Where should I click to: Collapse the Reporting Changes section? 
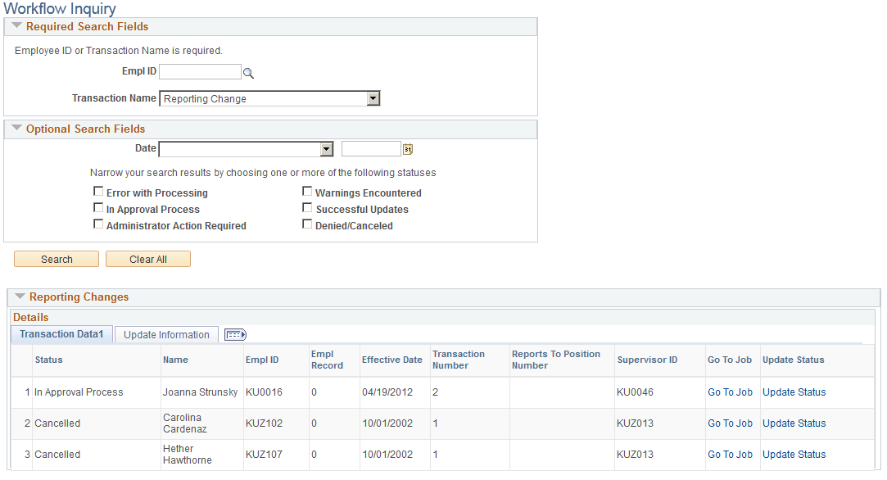pyautogui.click(x=21, y=297)
